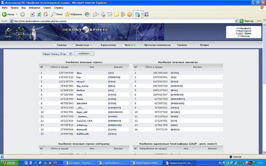Click the Print icon in toolbar
This screenshot has width=266, height=166.
point(104,14)
